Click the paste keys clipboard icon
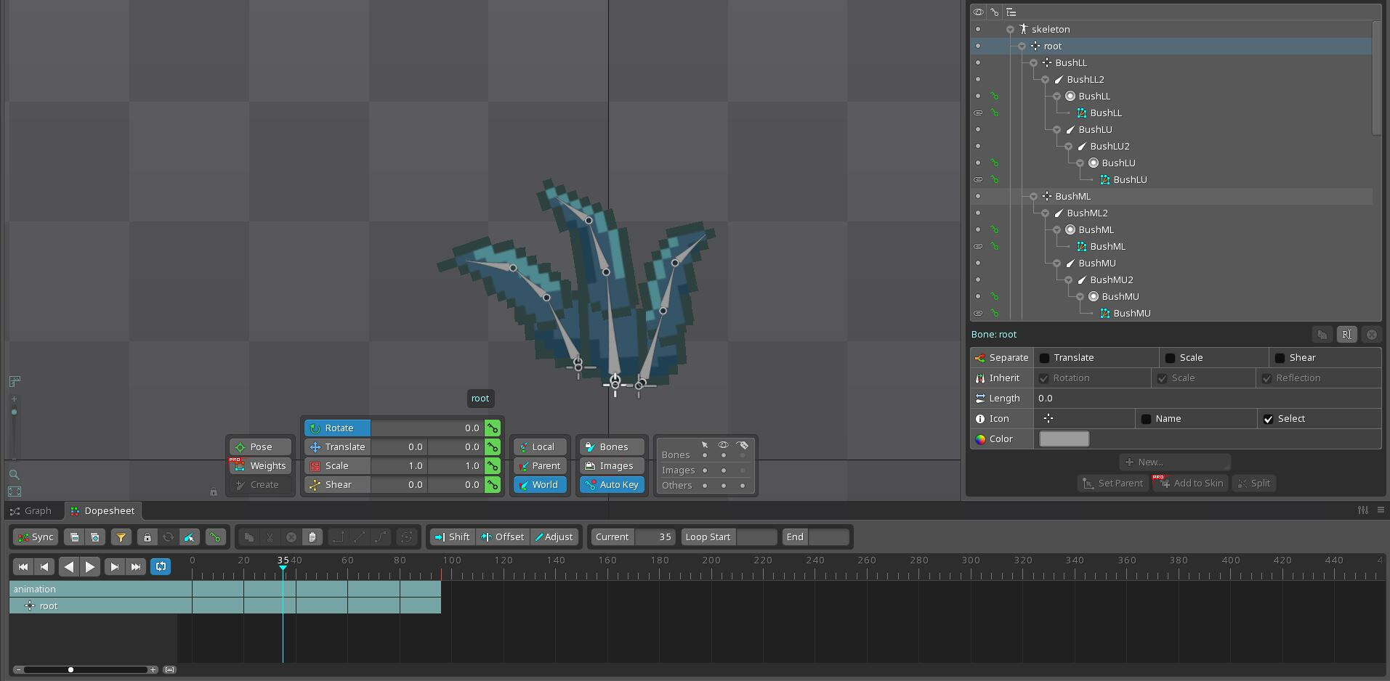This screenshot has height=681, width=1390. coord(312,537)
